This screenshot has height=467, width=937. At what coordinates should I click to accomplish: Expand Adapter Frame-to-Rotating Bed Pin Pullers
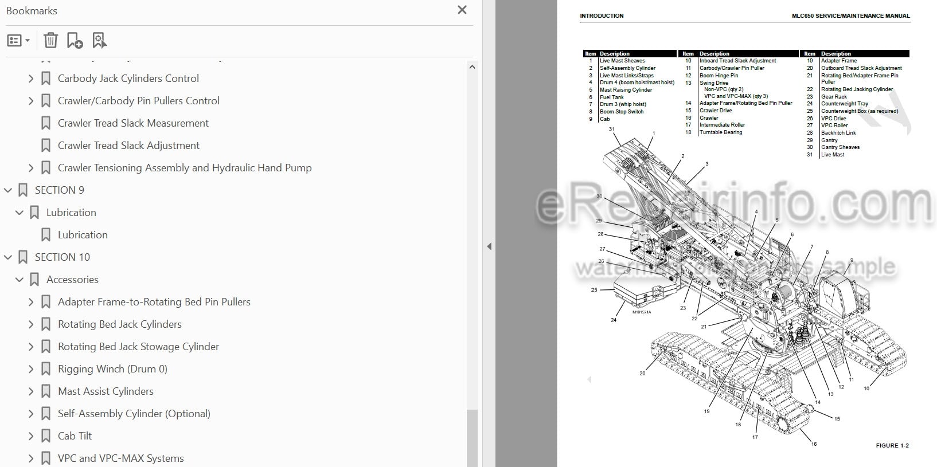(31, 302)
